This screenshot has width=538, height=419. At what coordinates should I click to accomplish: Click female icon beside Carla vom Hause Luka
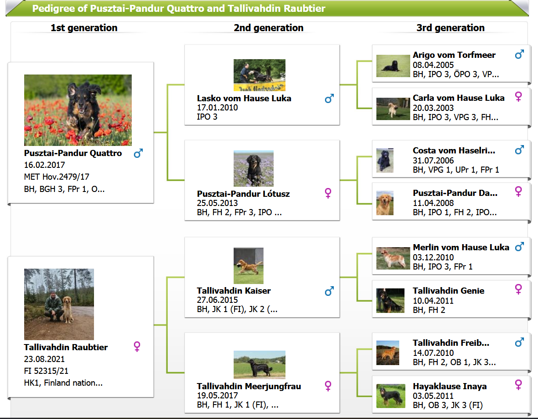pyautogui.click(x=519, y=97)
